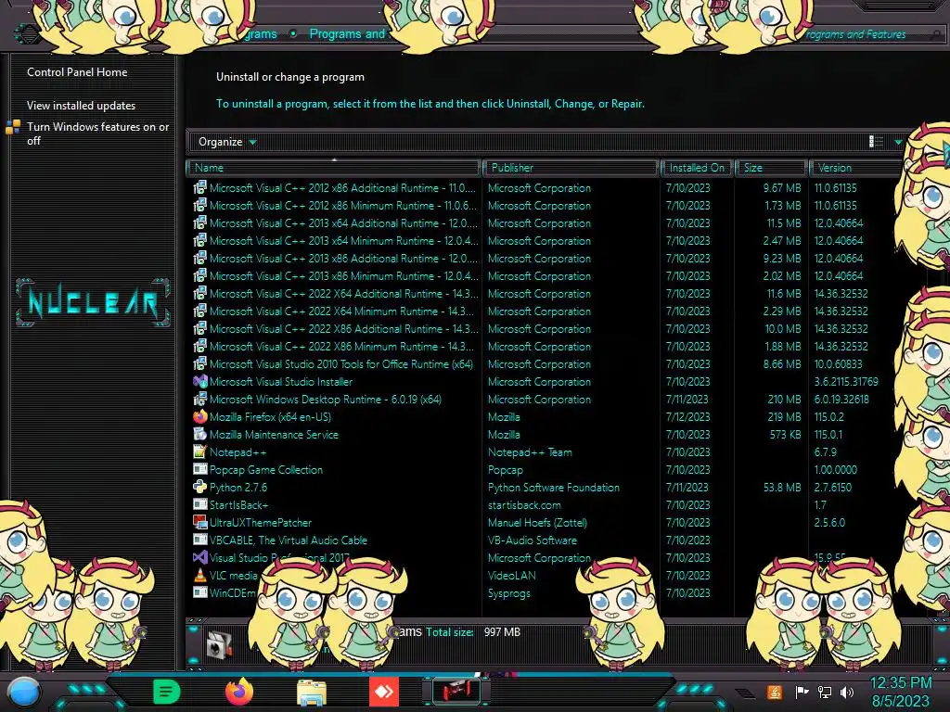Image resolution: width=950 pixels, height=712 pixels.
Task: Click the 219 MB size value
Action: click(784, 416)
